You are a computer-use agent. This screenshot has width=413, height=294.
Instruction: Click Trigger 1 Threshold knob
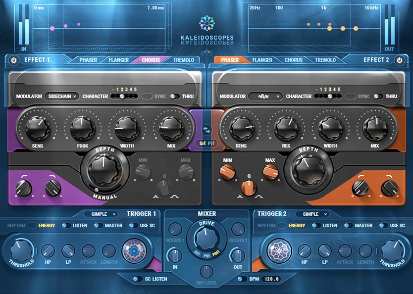(21, 250)
